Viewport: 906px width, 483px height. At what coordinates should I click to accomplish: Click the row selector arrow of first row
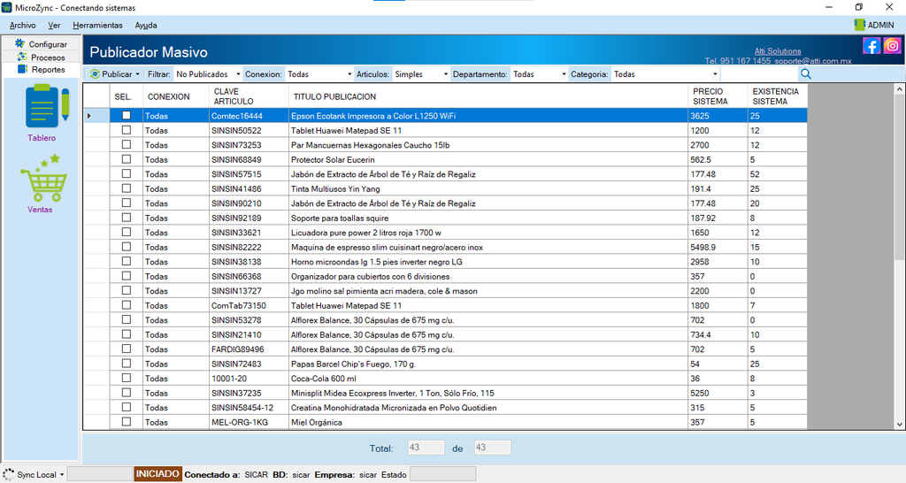click(96, 116)
